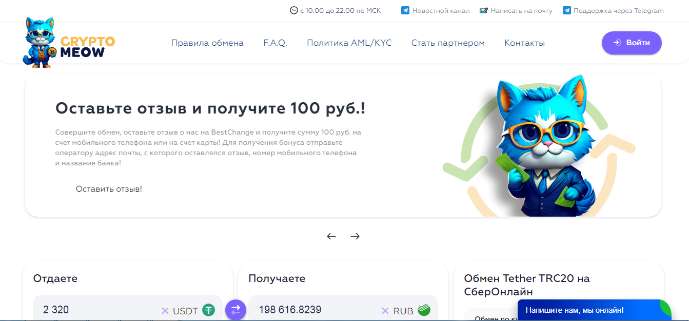Image resolution: width=689 pixels, height=321 pixels.
Task: Open the Политика AML/KYC page
Action: coord(349,43)
